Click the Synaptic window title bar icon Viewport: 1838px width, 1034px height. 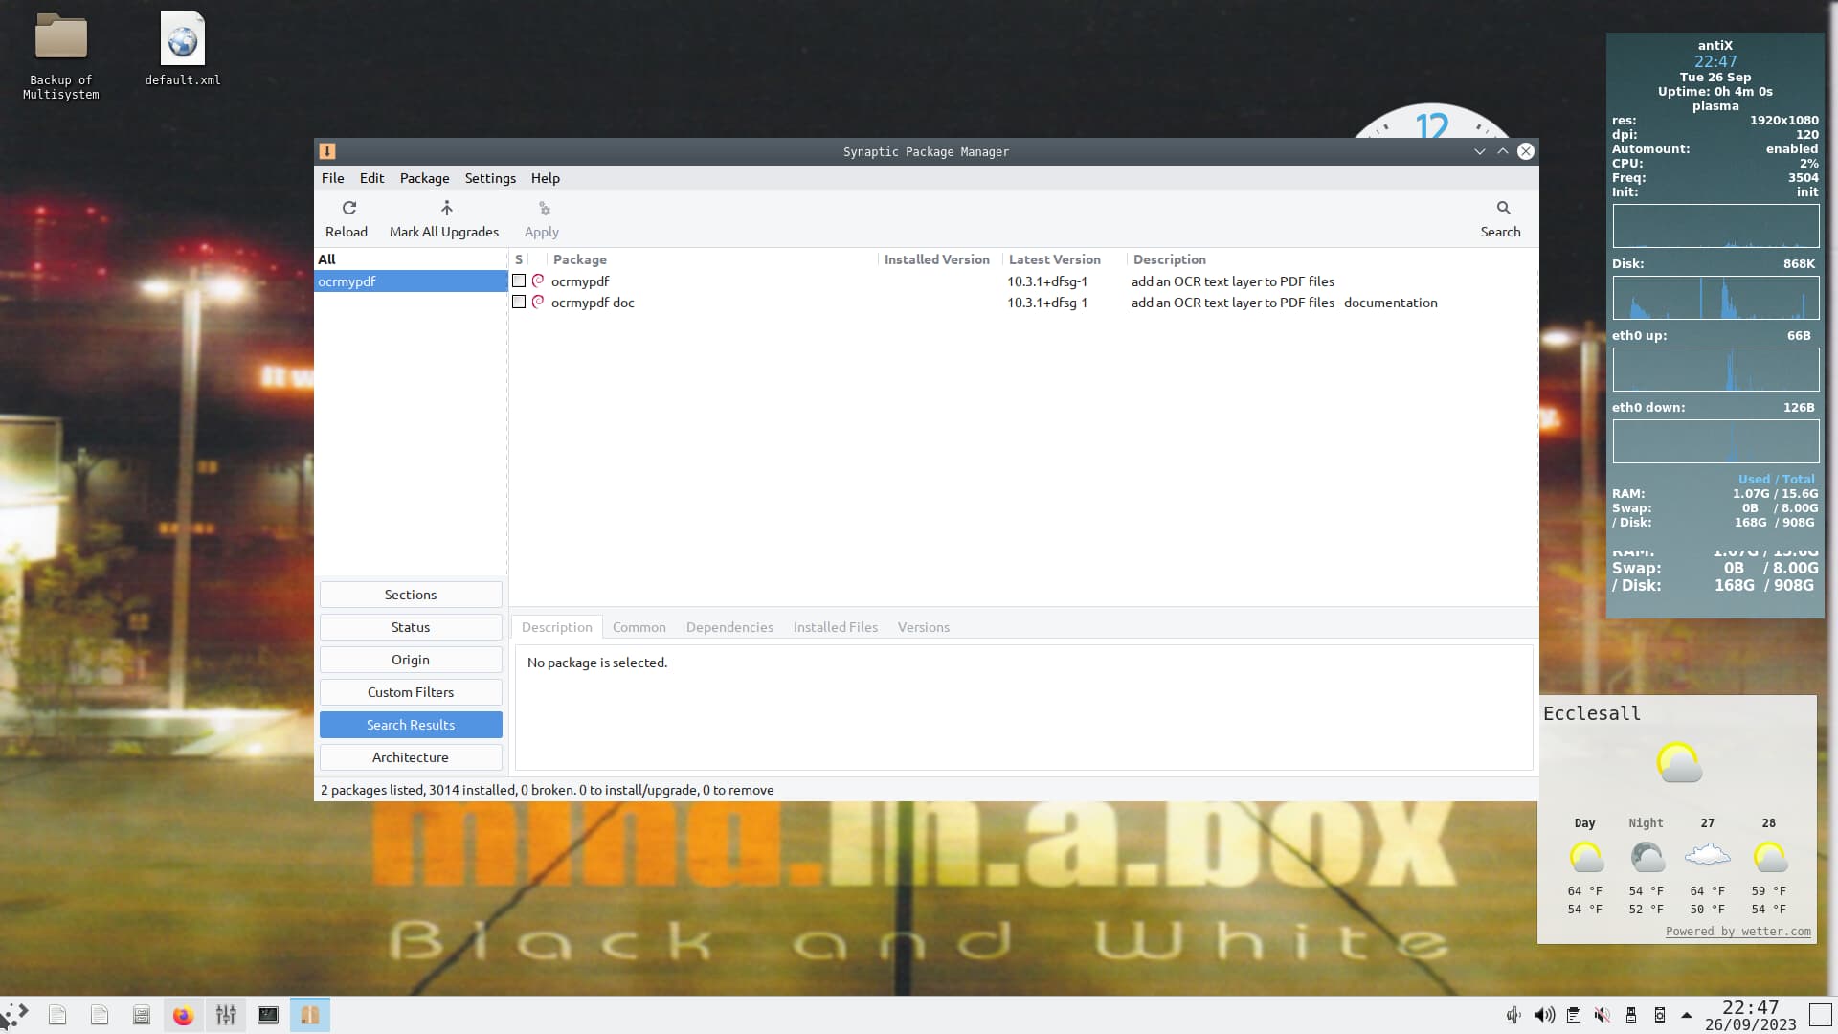click(327, 151)
